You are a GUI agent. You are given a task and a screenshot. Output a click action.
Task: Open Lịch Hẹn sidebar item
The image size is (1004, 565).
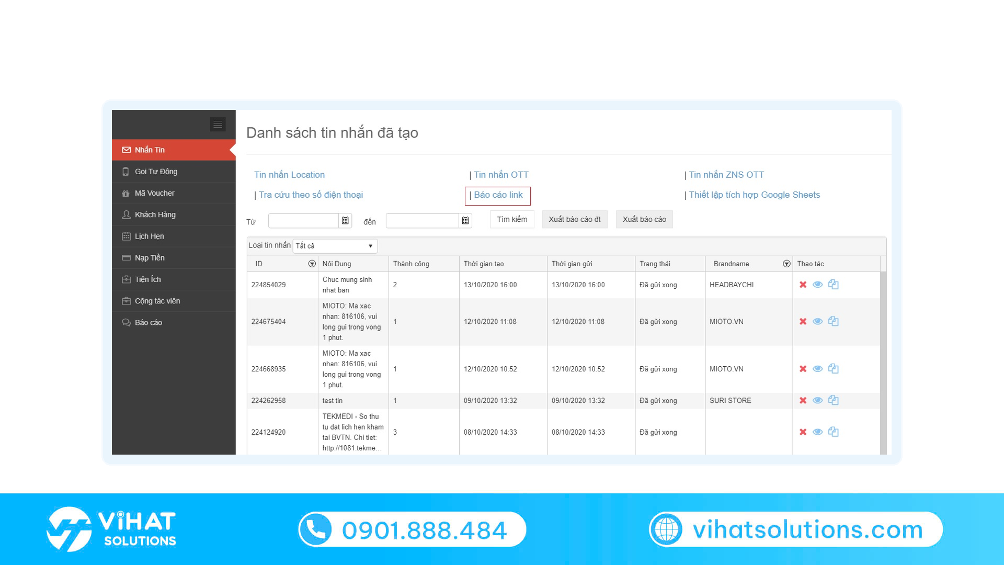point(174,236)
